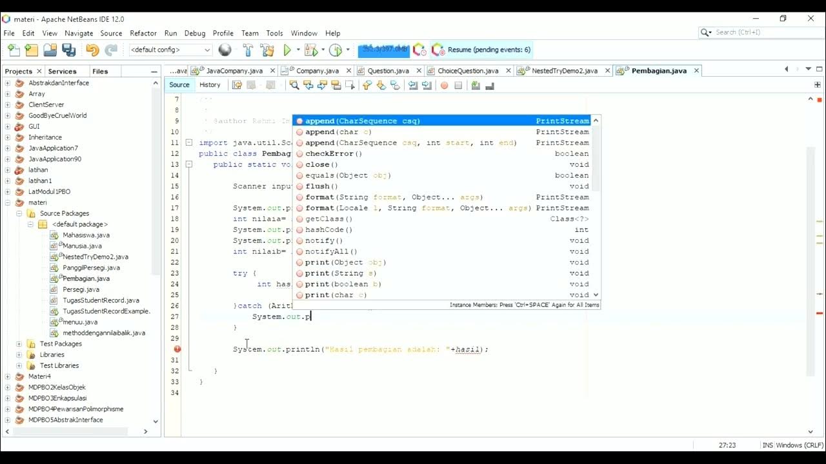Click the Save All toolbar icon
This screenshot has width=826, height=464.
68,50
